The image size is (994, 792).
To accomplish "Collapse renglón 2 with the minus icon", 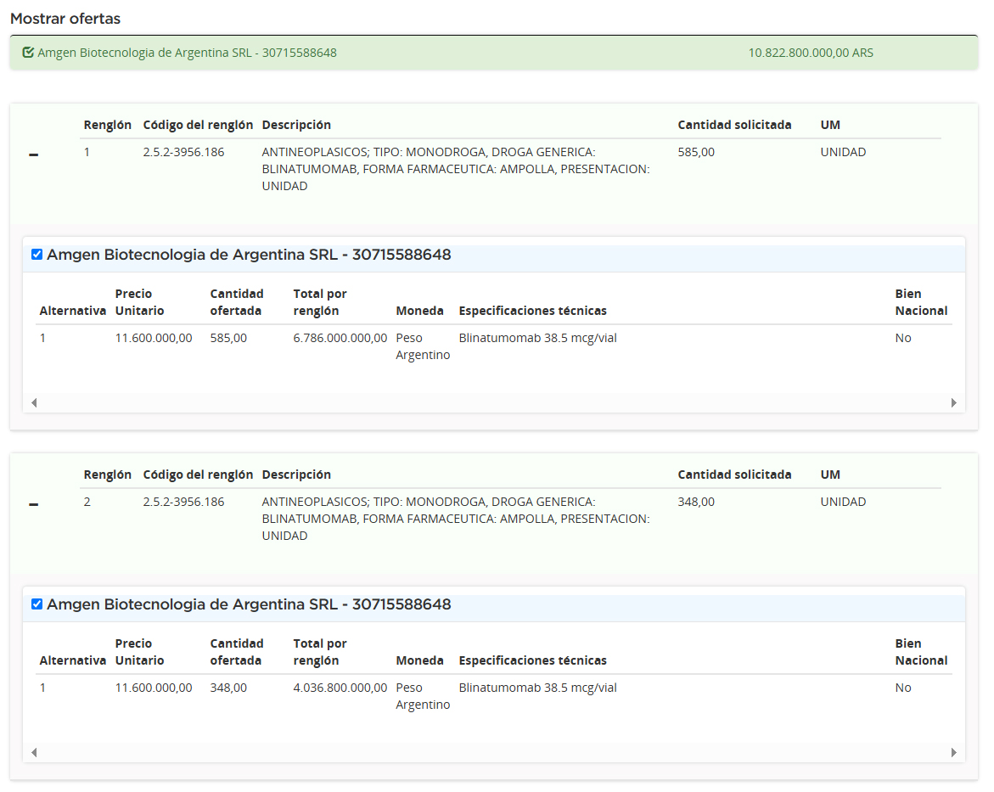I will [x=34, y=504].
